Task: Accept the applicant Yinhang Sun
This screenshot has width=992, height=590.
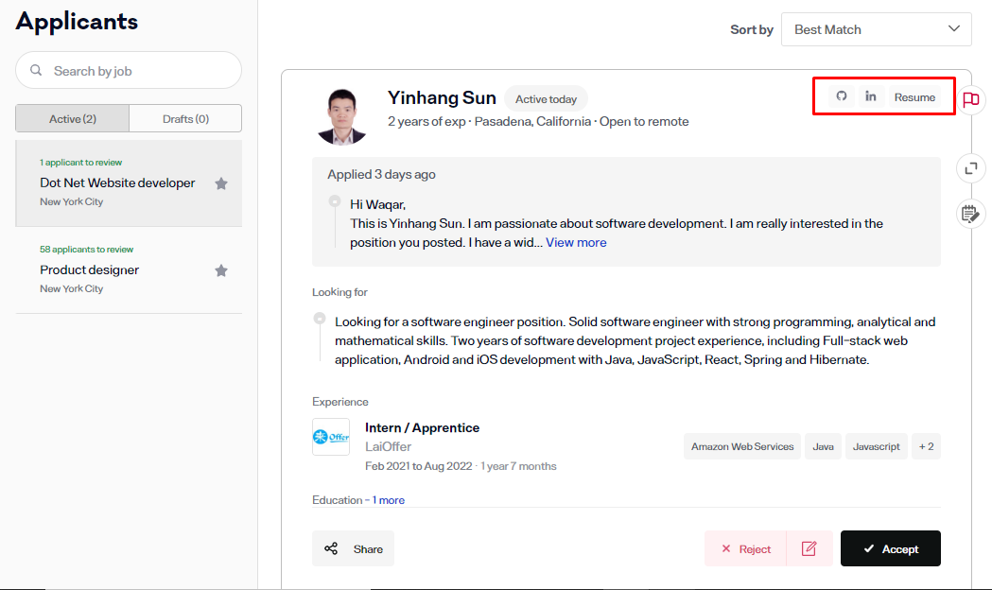Action: [x=890, y=548]
